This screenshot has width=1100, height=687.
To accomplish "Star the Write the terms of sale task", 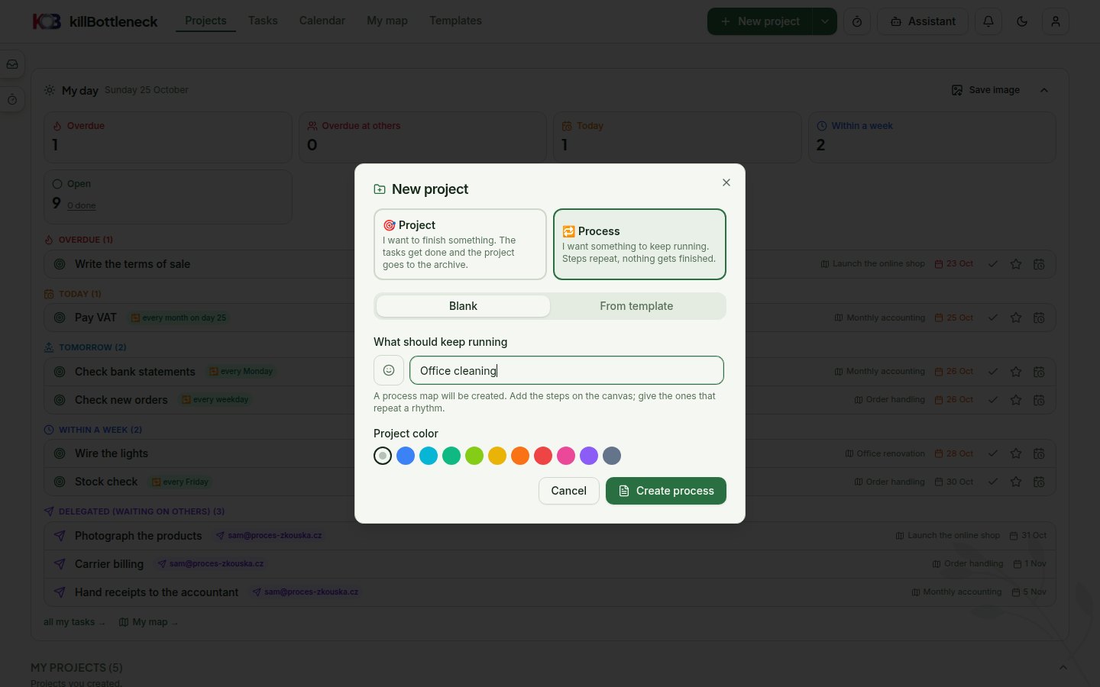I will tap(1016, 264).
